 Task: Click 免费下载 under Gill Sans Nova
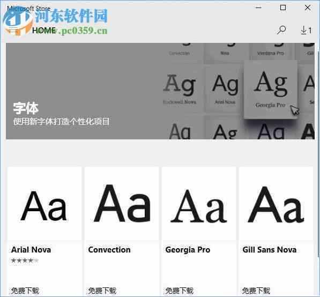[256, 291]
